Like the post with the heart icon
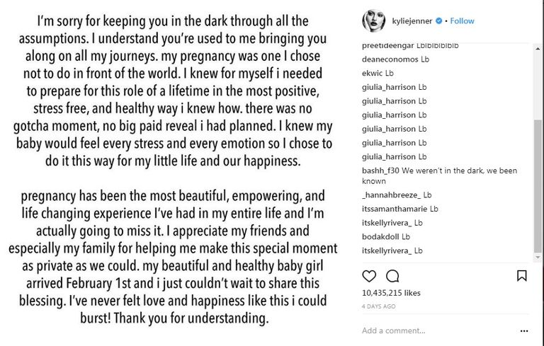 tap(369, 276)
